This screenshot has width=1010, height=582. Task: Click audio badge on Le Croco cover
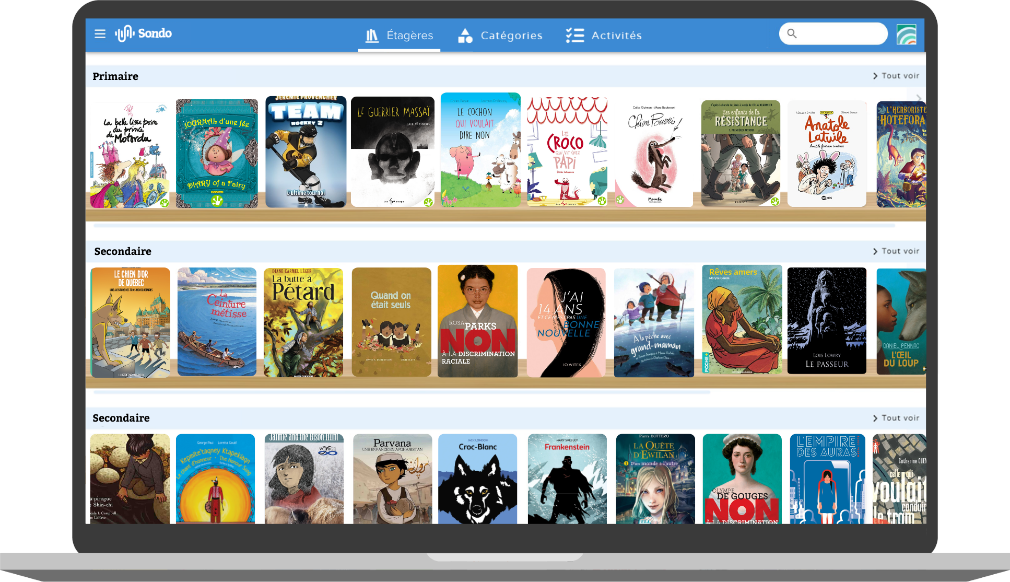pyautogui.click(x=602, y=201)
